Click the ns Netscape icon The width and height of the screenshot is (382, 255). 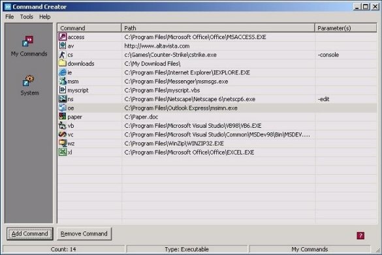[x=63, y=98]
